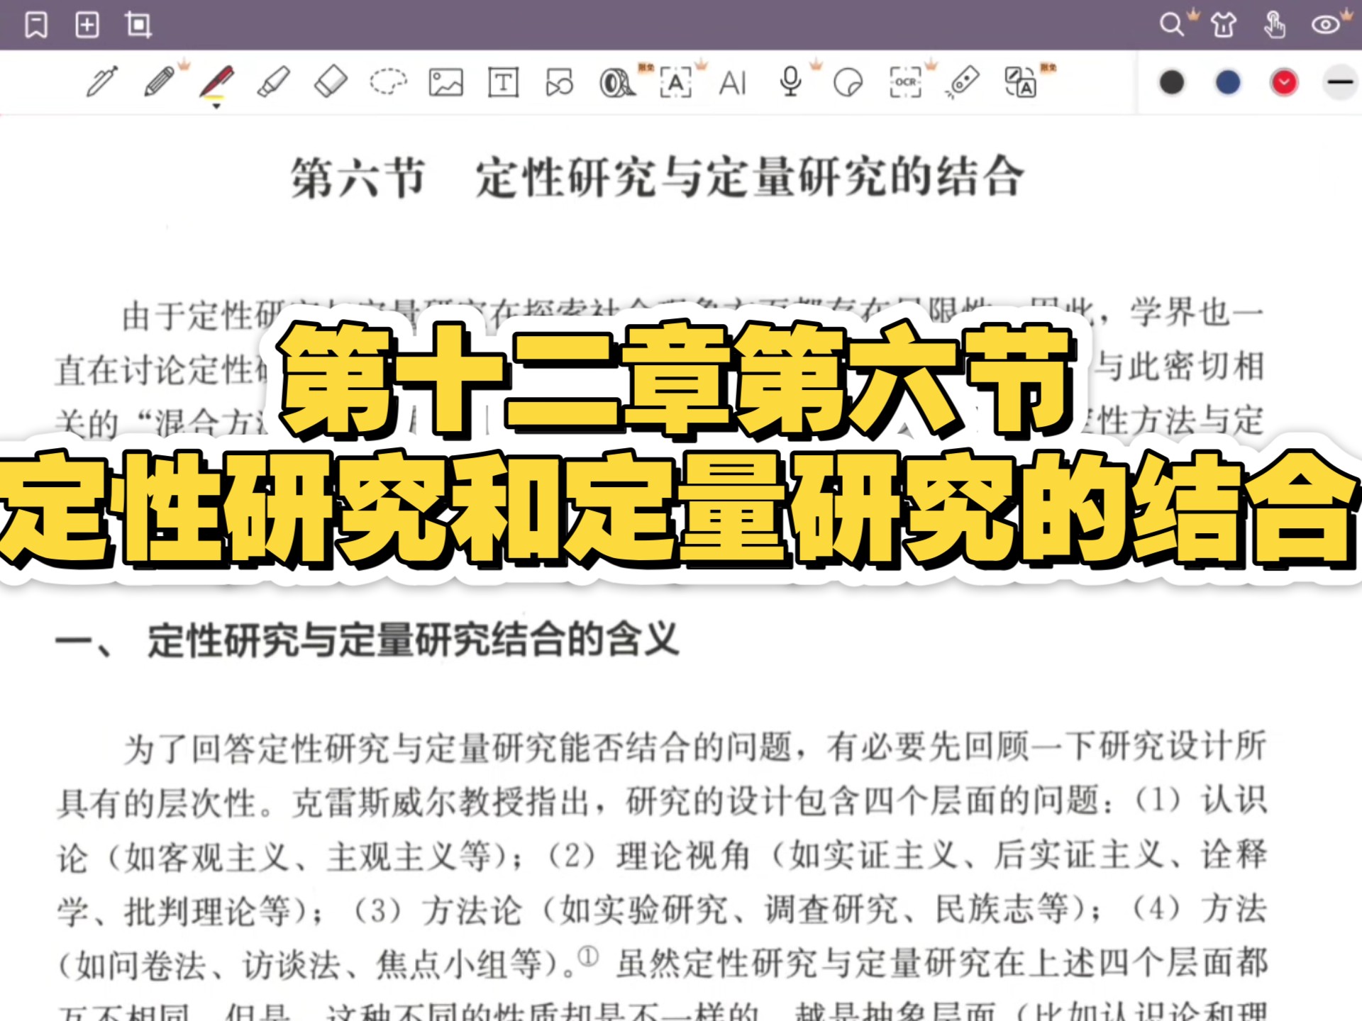Image resolution: width=1362 pixels, height=1021 pixels.
Task: Add a text box
Action: (x=503, y=82)
